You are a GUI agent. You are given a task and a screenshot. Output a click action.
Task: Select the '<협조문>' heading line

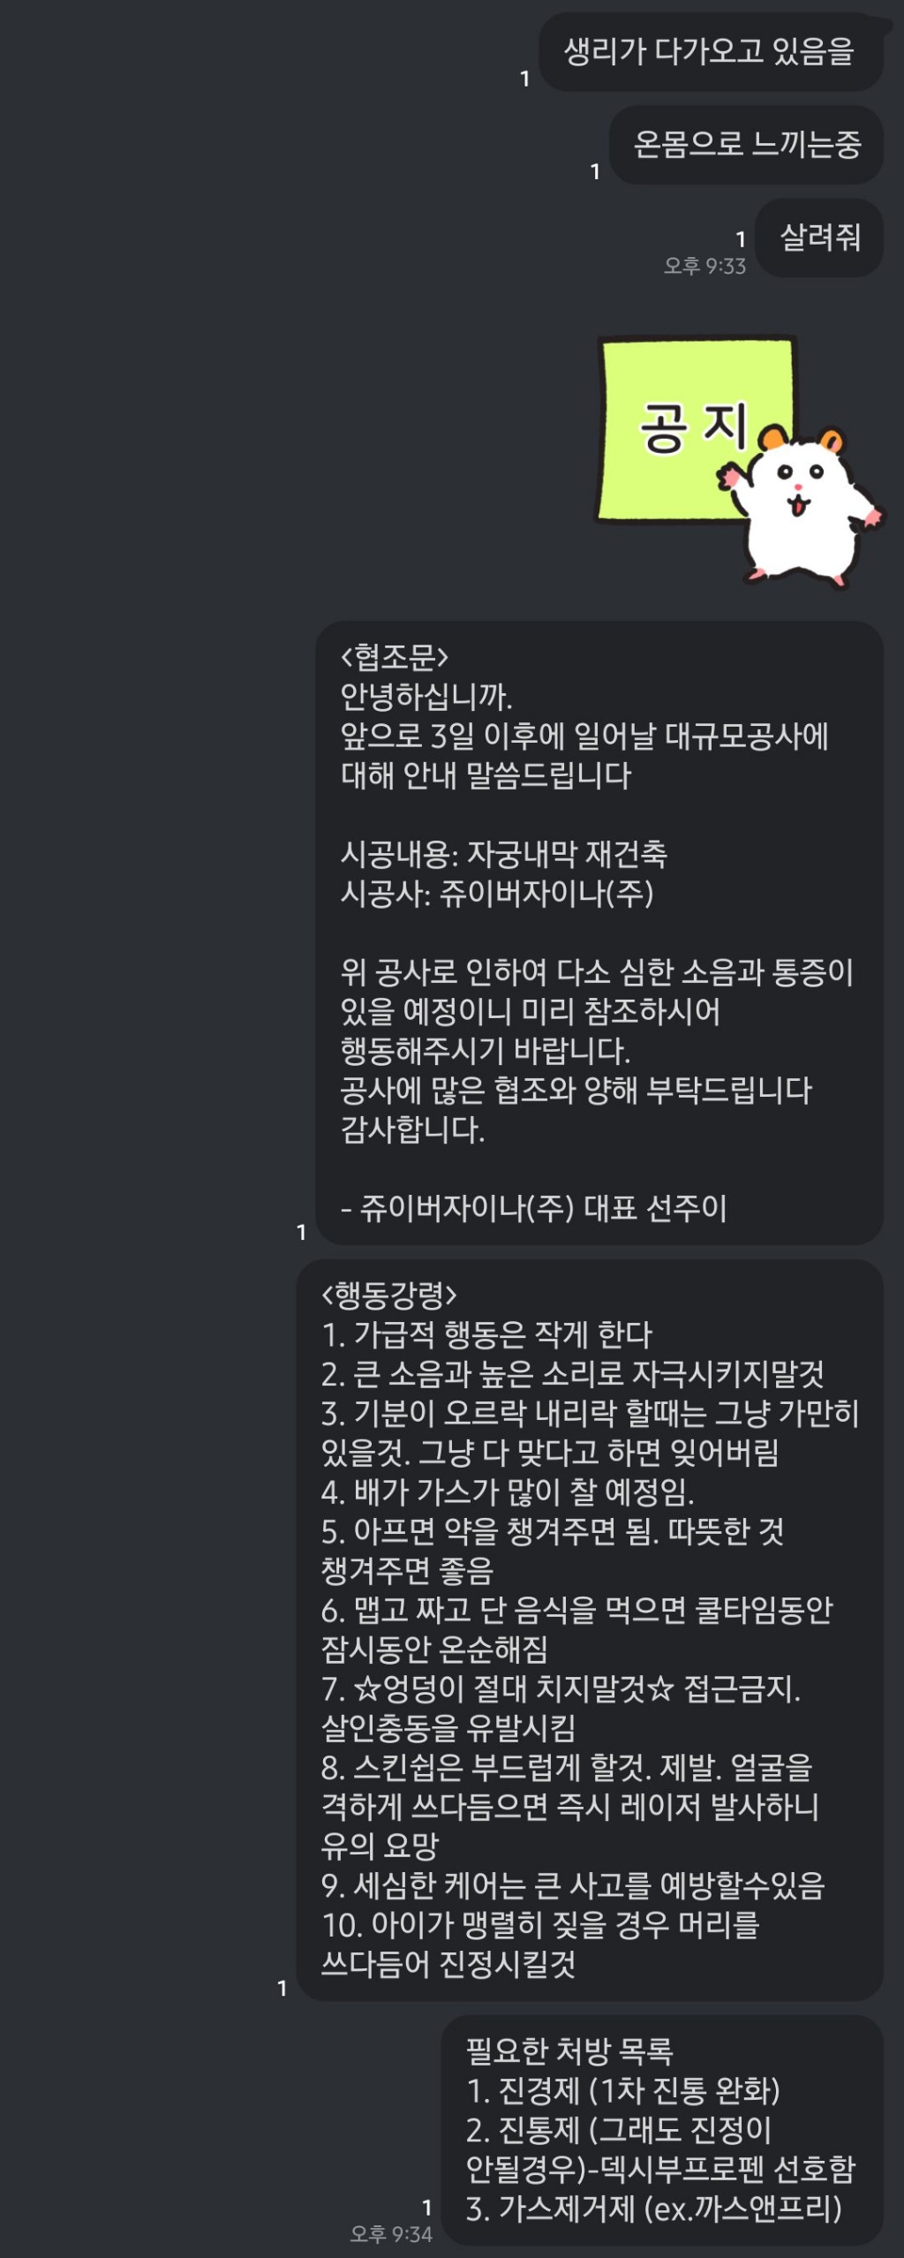tap(395, 657)
